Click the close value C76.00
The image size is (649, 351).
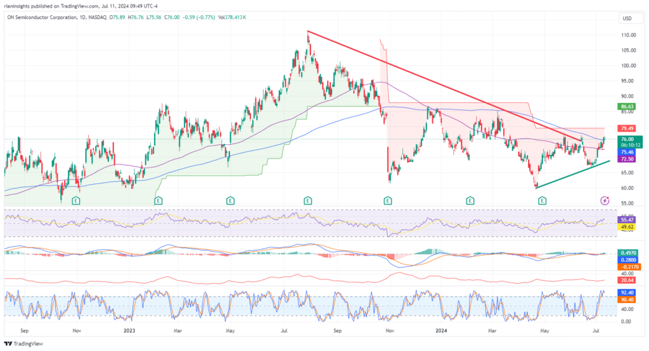tap(172, 17)
